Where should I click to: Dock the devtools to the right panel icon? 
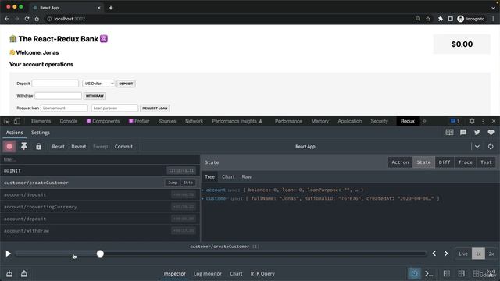[462, 274]
